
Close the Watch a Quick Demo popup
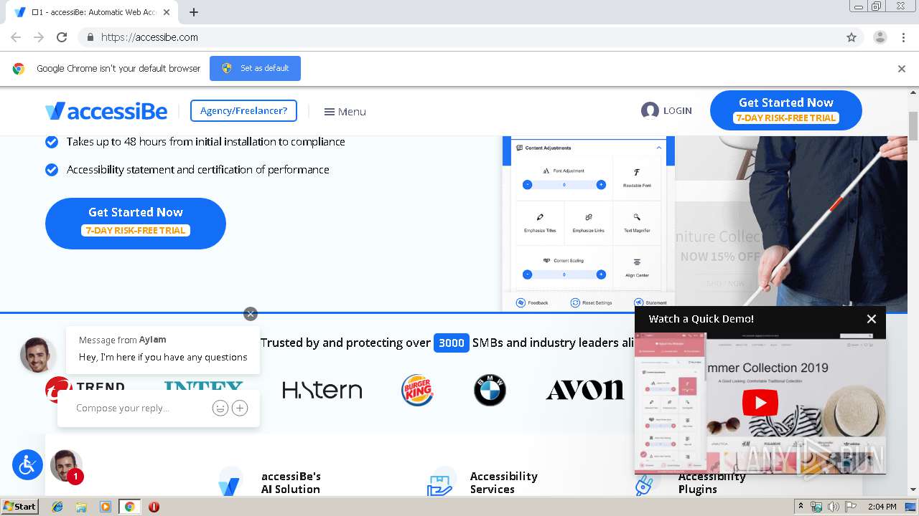click(x=871, y=319)
